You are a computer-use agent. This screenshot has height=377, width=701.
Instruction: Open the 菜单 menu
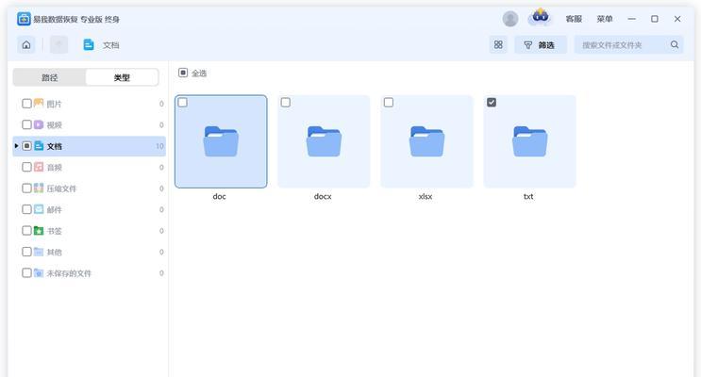point(605,19)
